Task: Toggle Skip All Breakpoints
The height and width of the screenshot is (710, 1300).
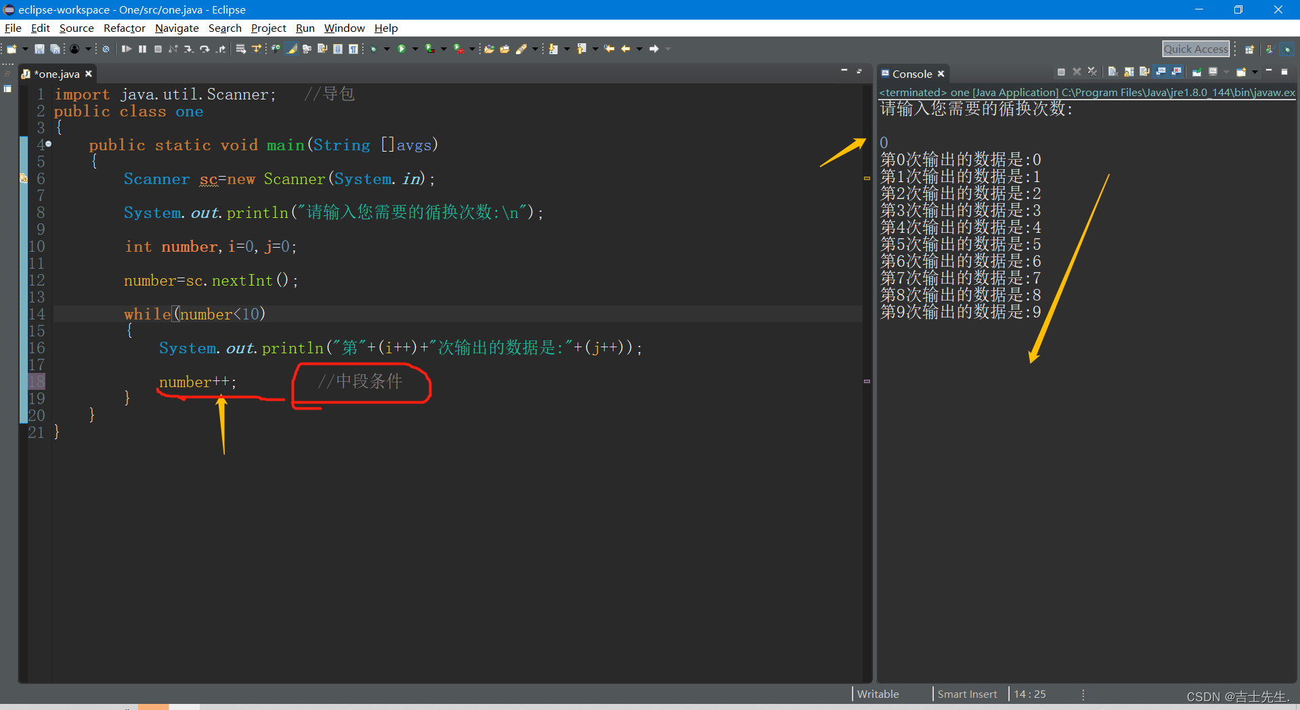Action: point(106,49)
